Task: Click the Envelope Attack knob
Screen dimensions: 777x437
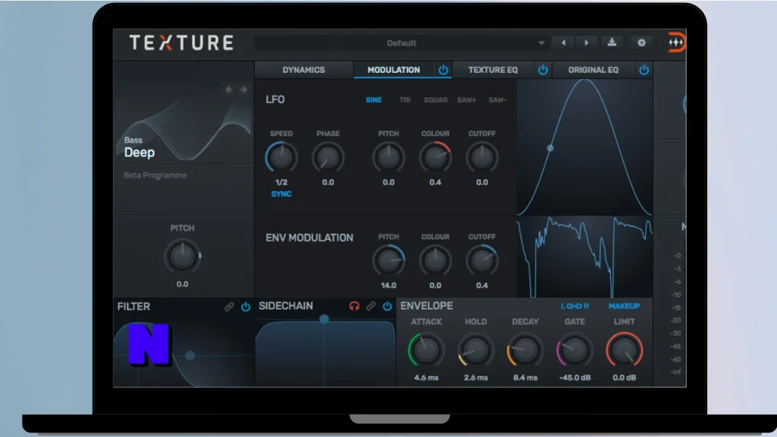Action: [426, 351]
